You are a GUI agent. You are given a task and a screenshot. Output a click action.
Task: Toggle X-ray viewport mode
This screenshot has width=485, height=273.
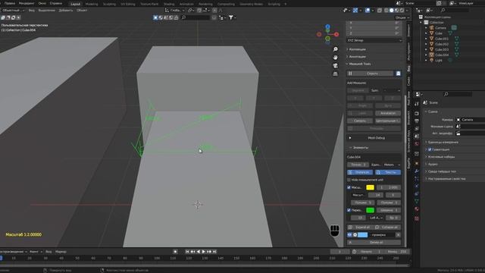click(x=380, y=10)
